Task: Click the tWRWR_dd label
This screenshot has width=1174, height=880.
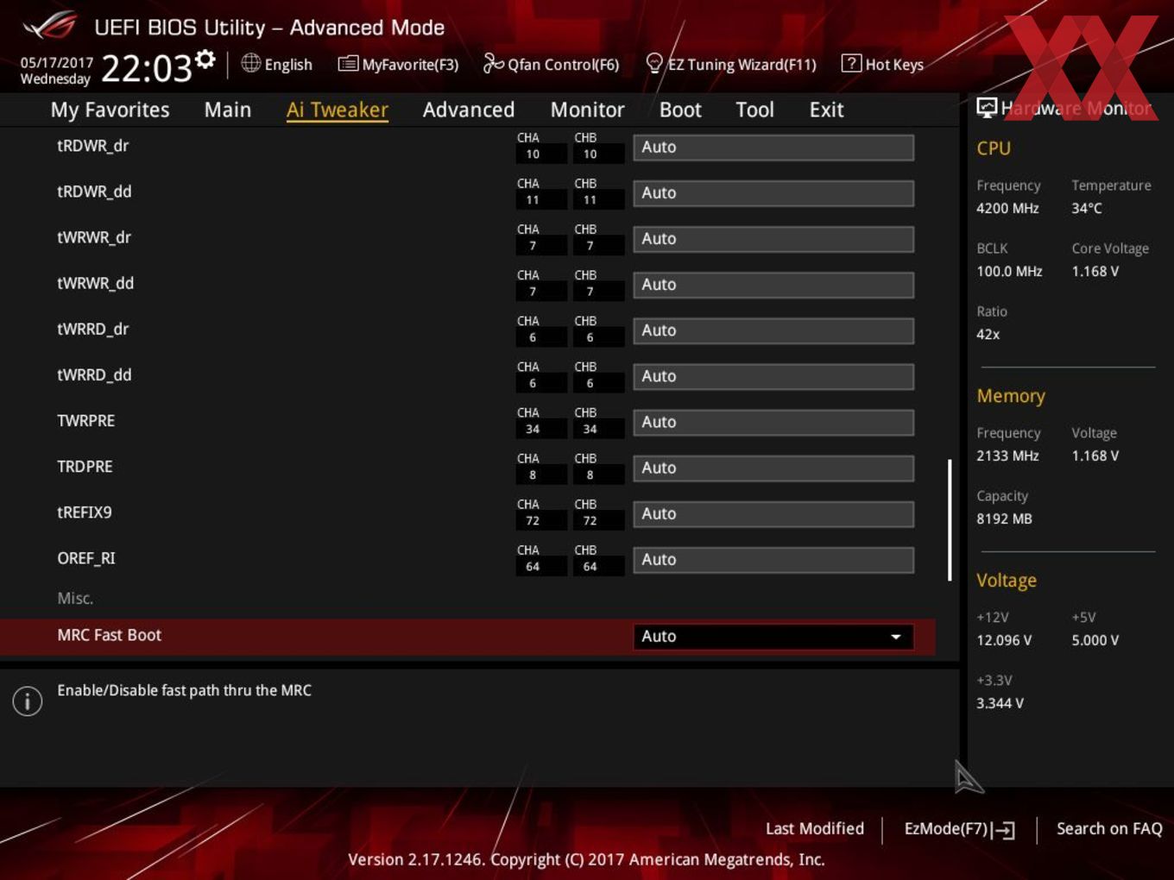Action: pos(95,283)
